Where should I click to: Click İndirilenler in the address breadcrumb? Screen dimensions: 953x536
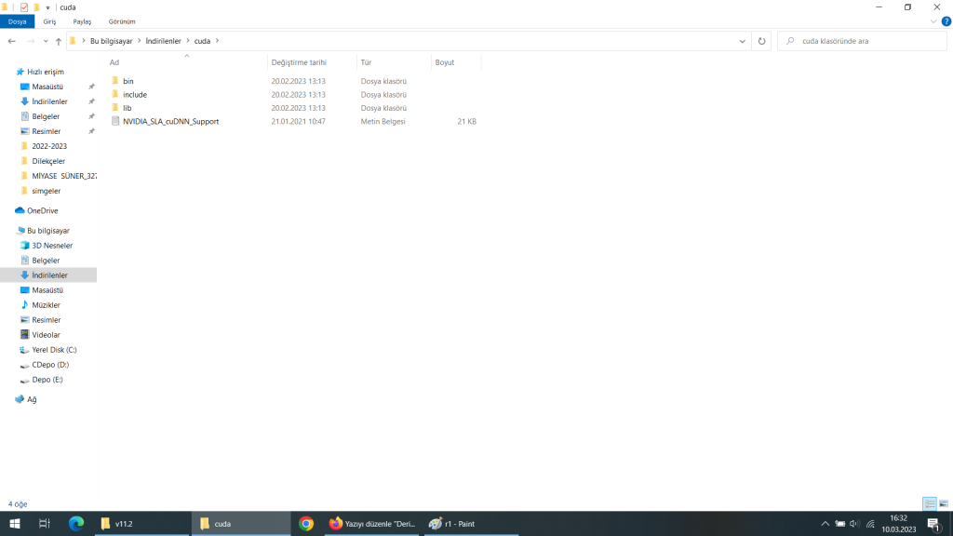[x=164, y=41]
